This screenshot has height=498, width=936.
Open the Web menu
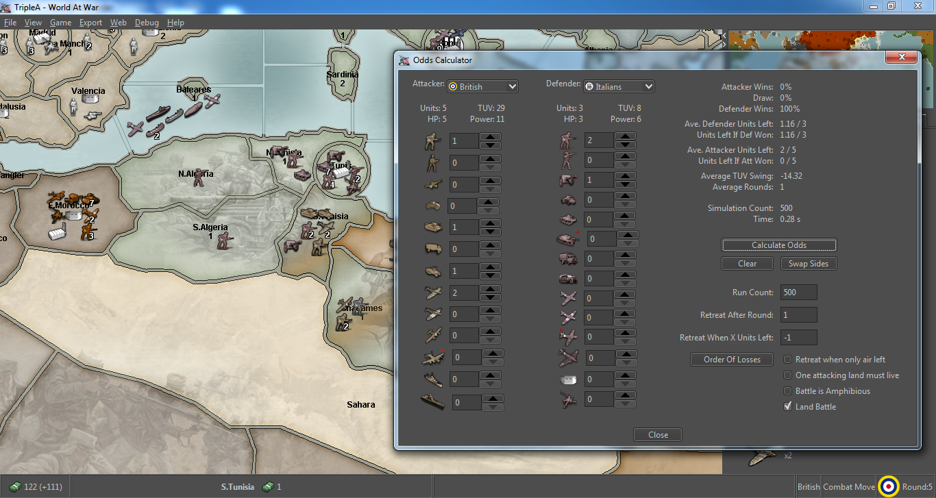(119, 23)
